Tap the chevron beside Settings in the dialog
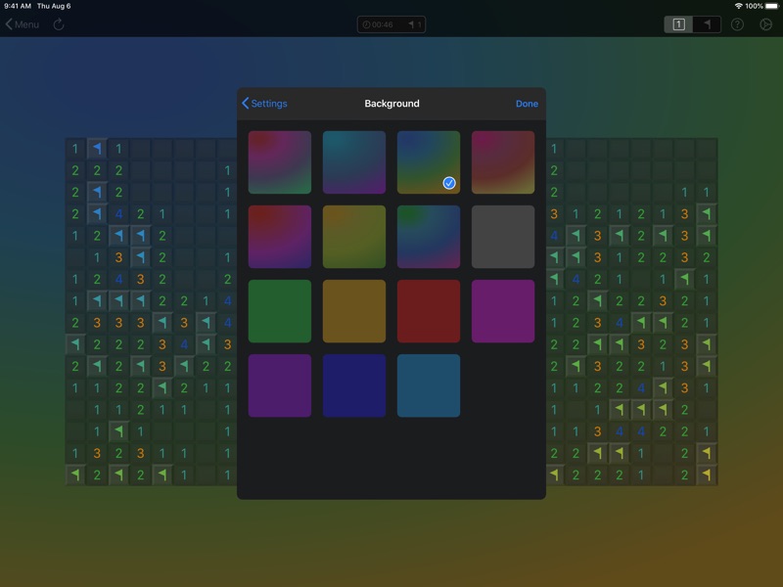The height and width of the screenshot is (587, 783). point(246,103)
